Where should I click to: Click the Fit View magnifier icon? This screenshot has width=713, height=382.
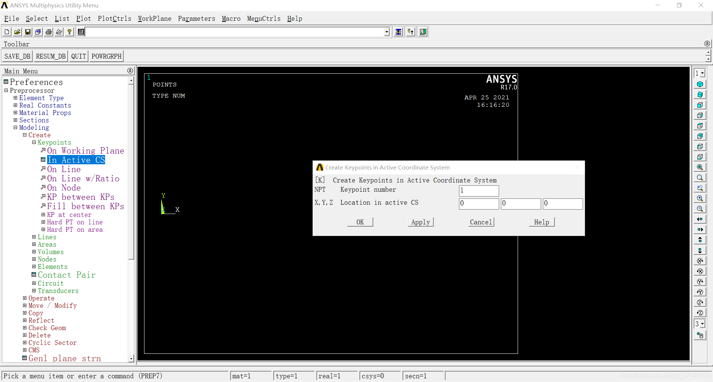coord(700,167)
